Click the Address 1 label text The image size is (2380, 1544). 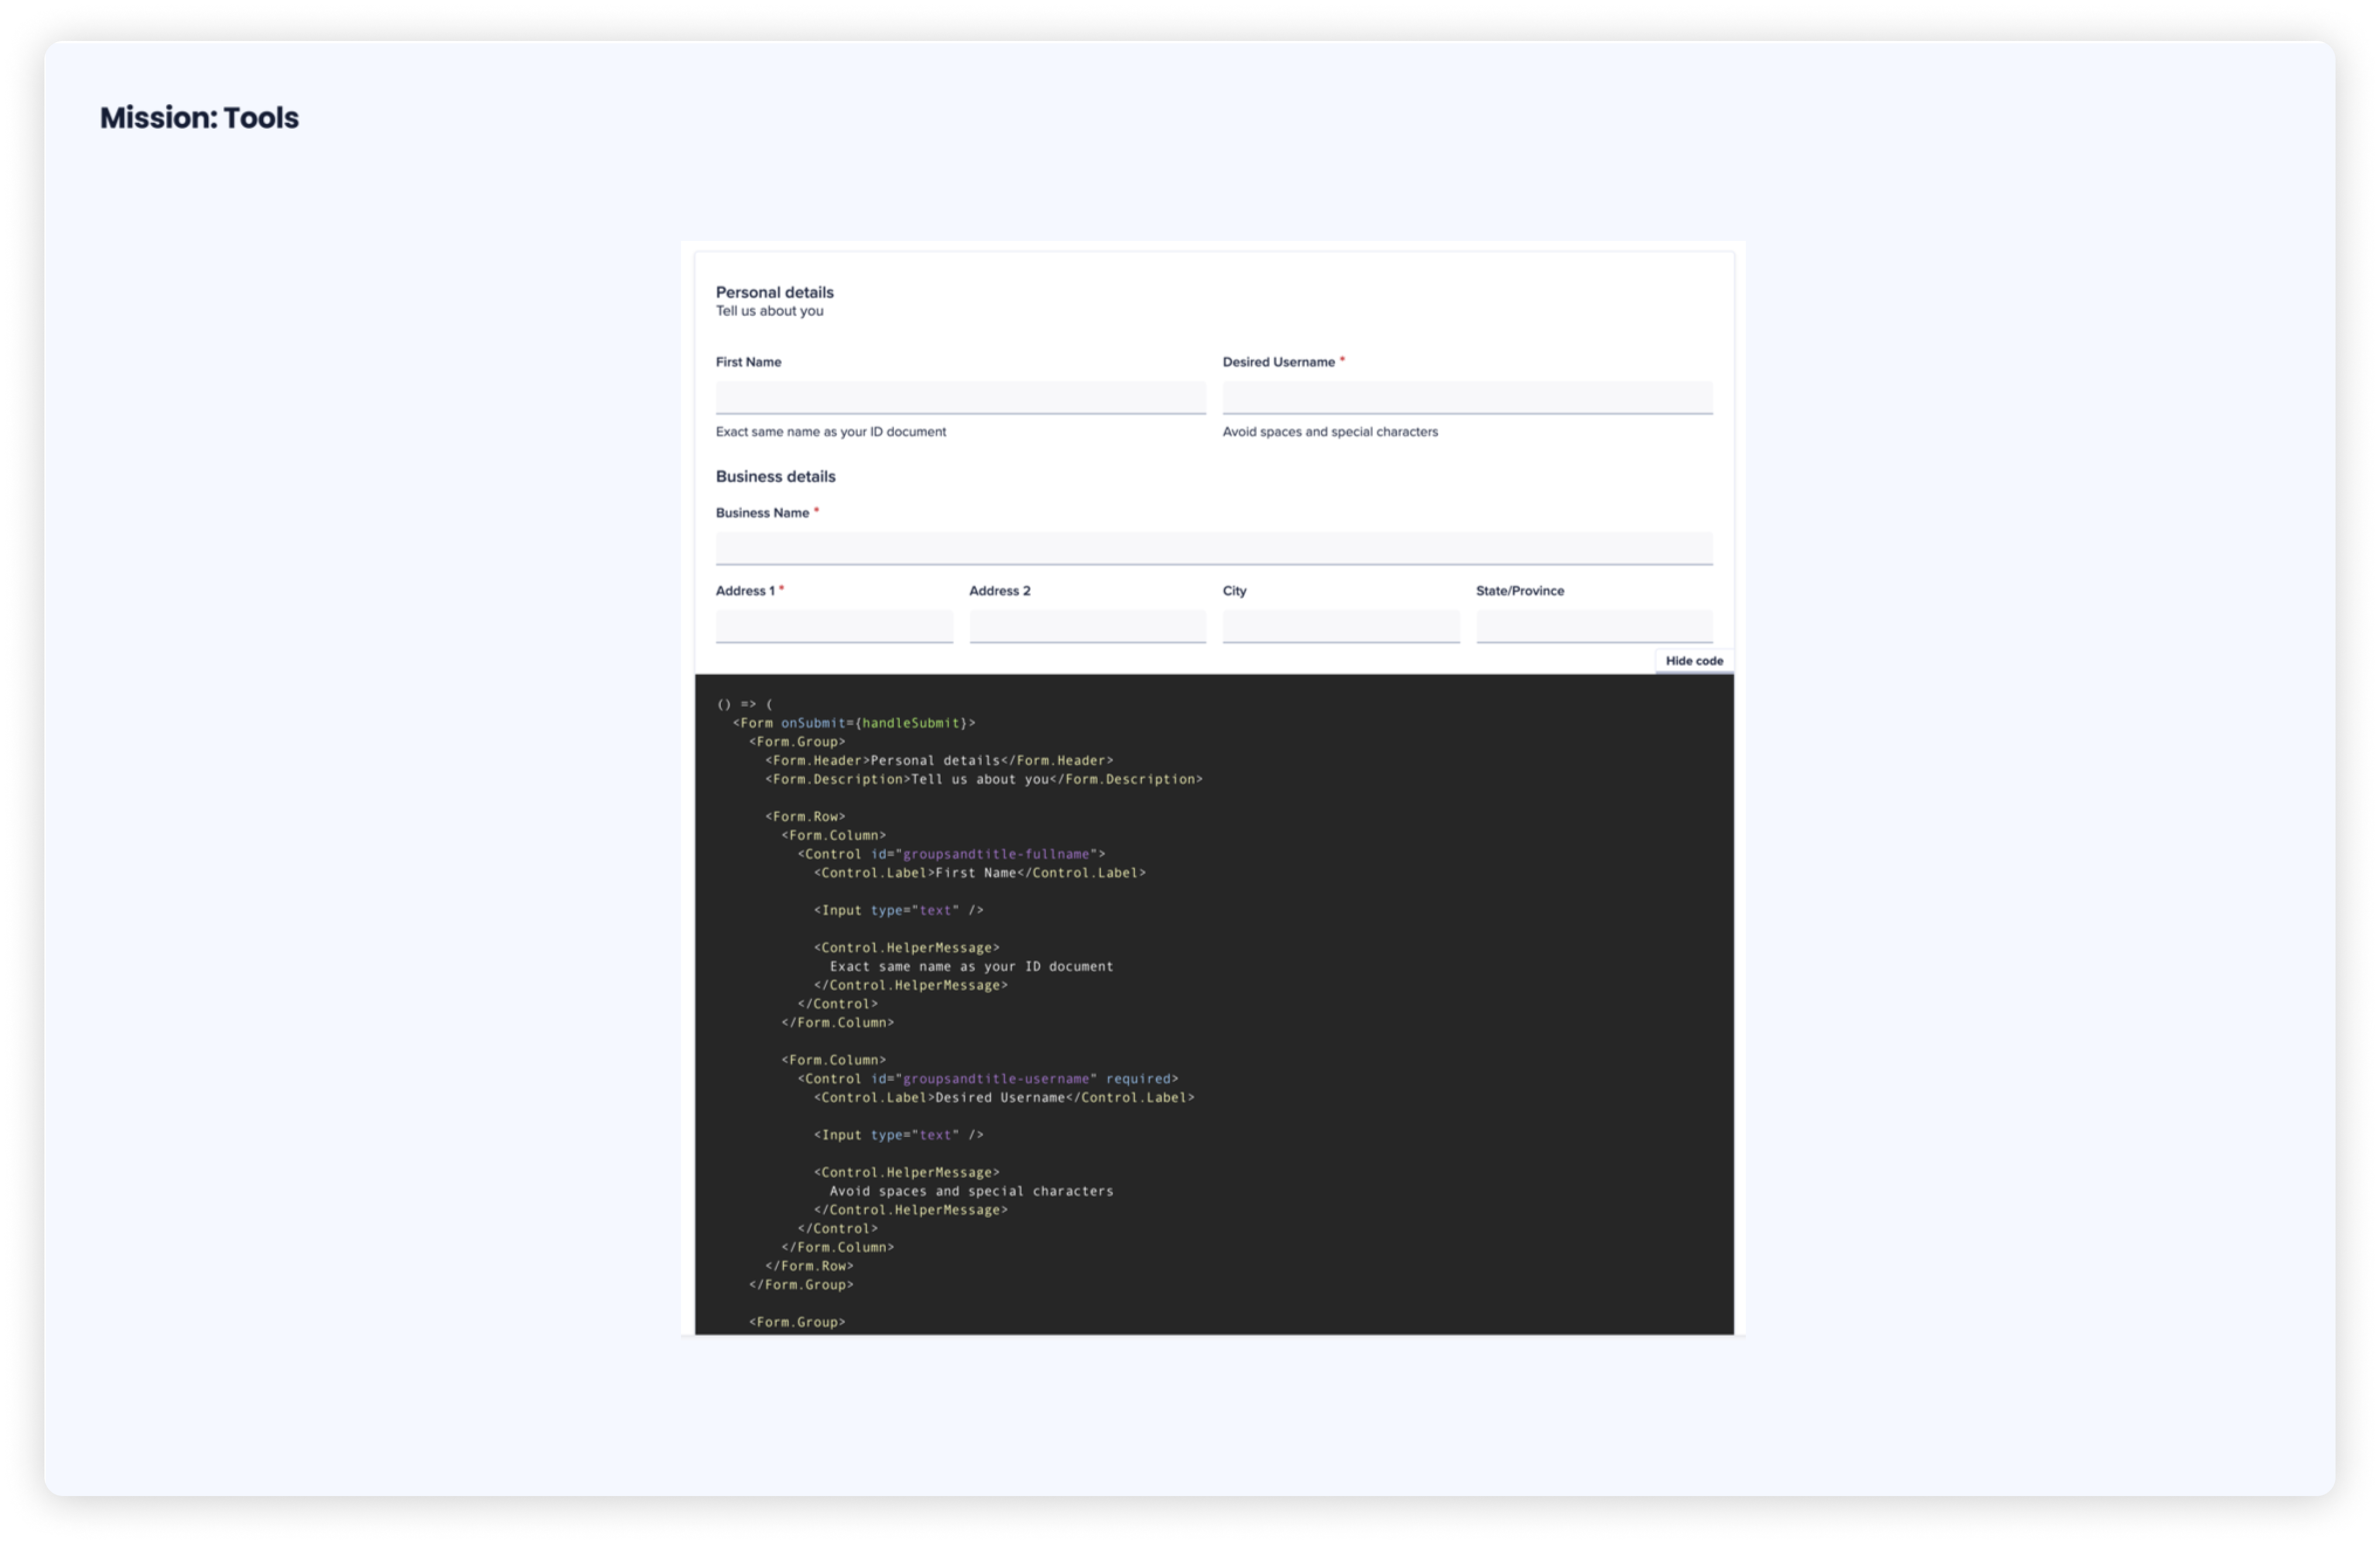tap(745, 591)
